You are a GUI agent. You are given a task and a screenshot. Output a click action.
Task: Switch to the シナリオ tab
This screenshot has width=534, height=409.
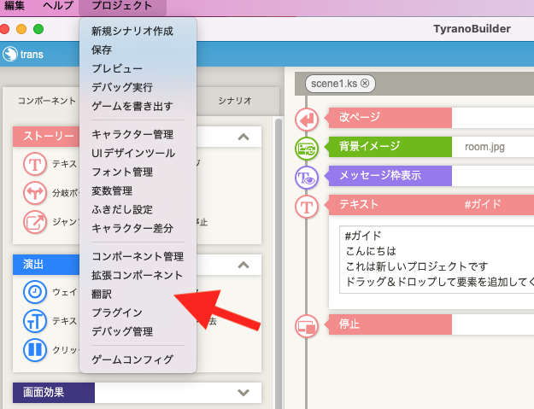point(234,100)
